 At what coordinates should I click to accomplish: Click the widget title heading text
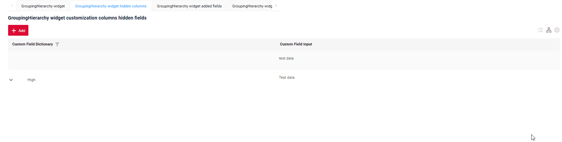click(77, 18)
